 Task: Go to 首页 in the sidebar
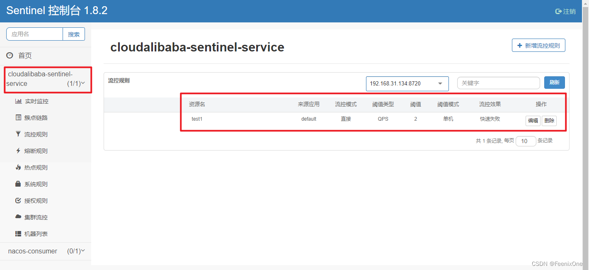(x=25, y=56)
